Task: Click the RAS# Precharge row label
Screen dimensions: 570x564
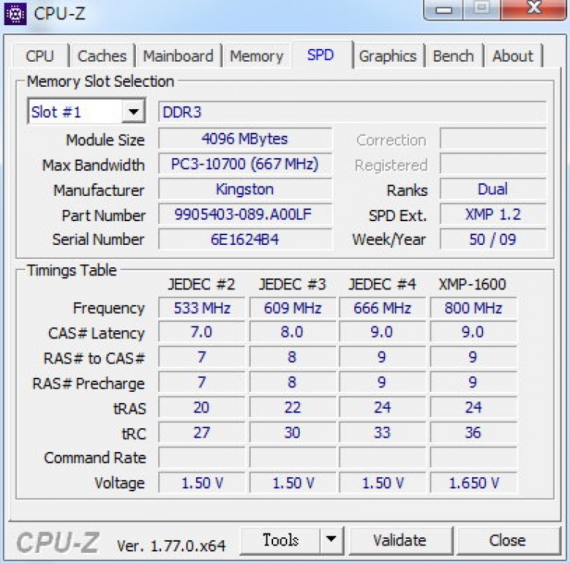Action: (89, 384)
